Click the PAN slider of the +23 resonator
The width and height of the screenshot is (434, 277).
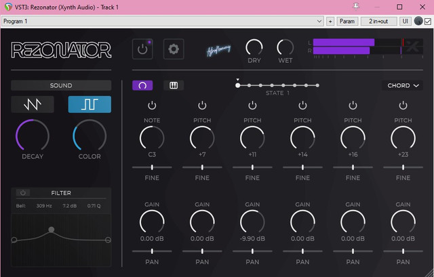coord(403,251)
